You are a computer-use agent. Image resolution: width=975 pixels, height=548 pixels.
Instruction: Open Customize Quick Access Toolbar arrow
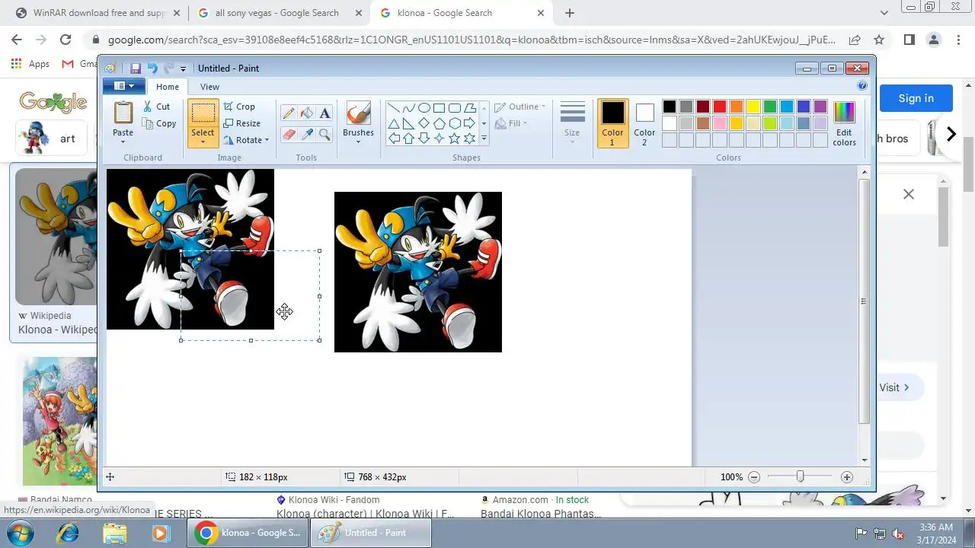pos(183,69)
